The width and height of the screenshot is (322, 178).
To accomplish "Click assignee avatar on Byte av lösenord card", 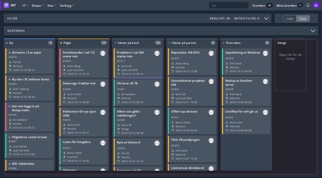I will tap(157, 143).
